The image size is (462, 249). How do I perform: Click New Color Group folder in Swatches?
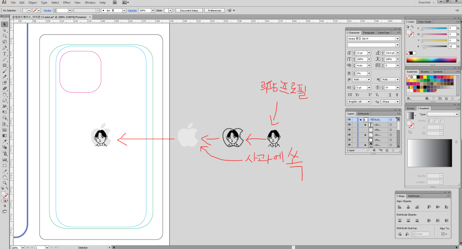(x=440, y=98)
